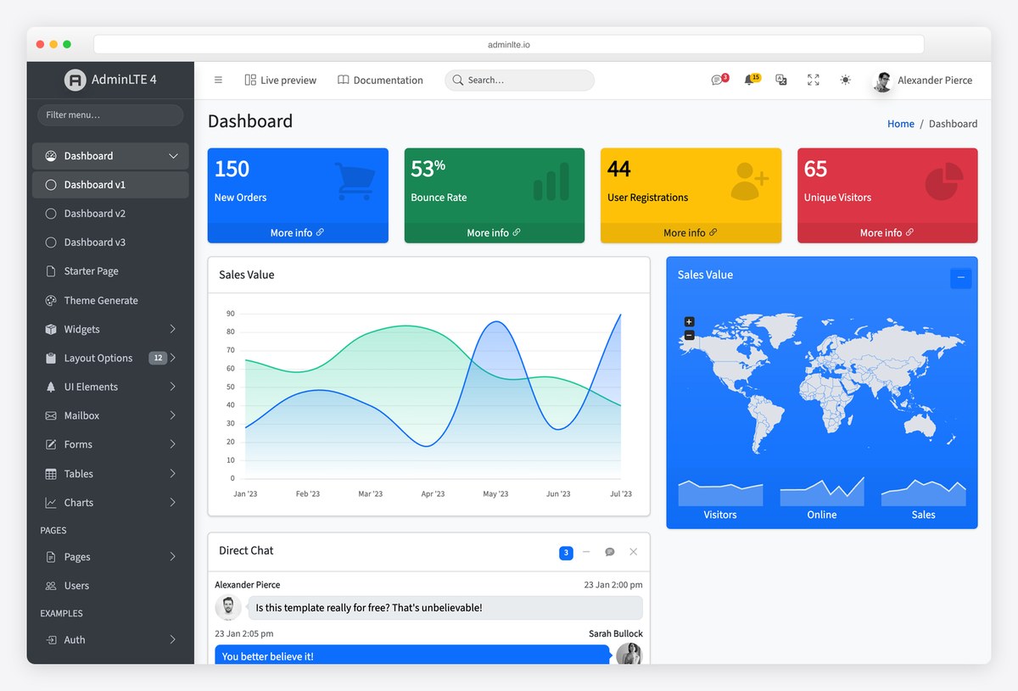Image resolution: width=1018 pixels, height=691 pixels.
Task: Minimize the Direct Chat card
Action: [586, 552]
